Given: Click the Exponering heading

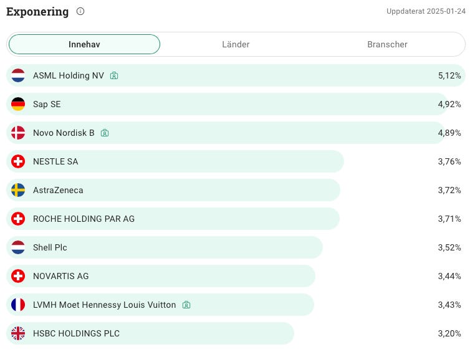Looking at the screenshot, I should click(37, 12).
